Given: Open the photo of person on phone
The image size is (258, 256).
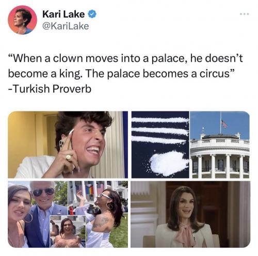Looking at the screenshot, I should pyautogui.click(x=68, y=145).
